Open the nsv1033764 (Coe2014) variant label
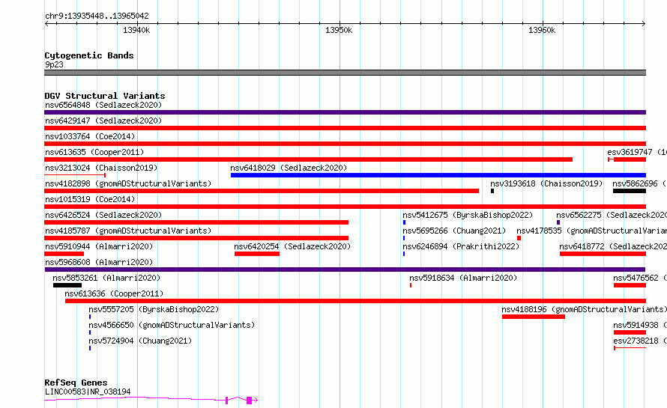 [90, 136]
